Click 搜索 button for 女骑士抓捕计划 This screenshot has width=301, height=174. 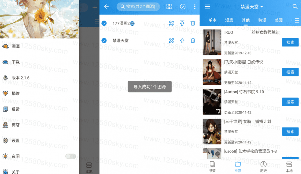coord(290,132)
